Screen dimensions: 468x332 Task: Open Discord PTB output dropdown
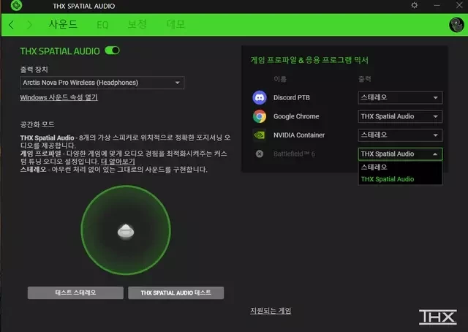400,98
